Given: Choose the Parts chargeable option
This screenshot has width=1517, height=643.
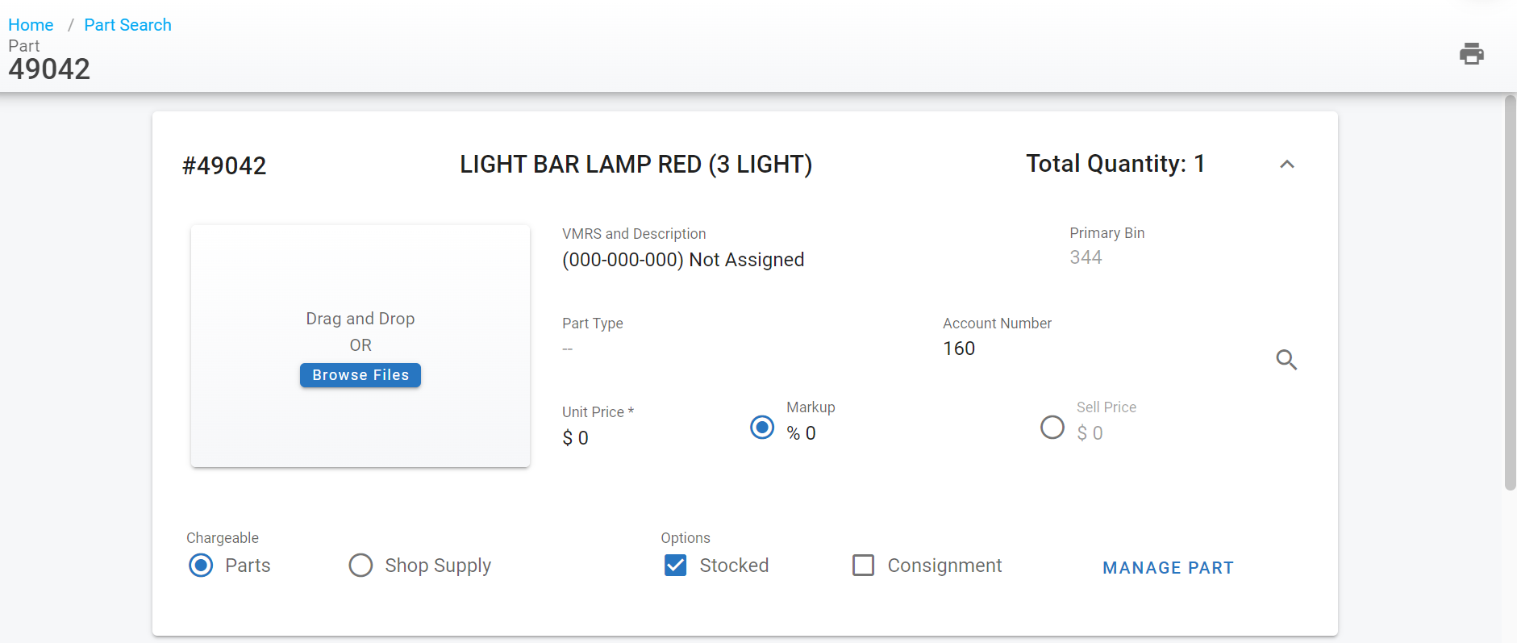Looking at the screenshot, I should pyautogui.click(x=201, y=566).
